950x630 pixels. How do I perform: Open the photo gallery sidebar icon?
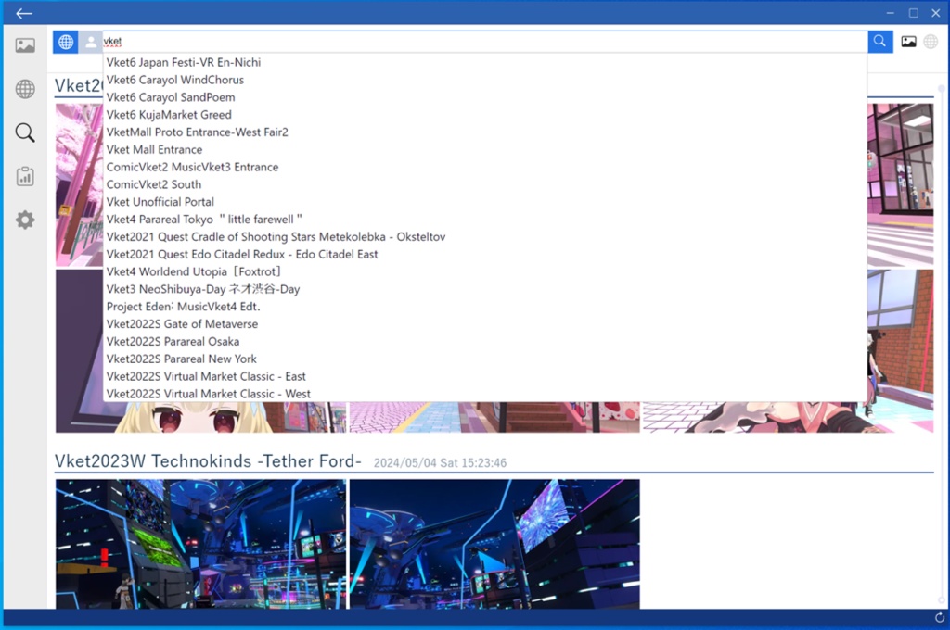coord(24,44)
